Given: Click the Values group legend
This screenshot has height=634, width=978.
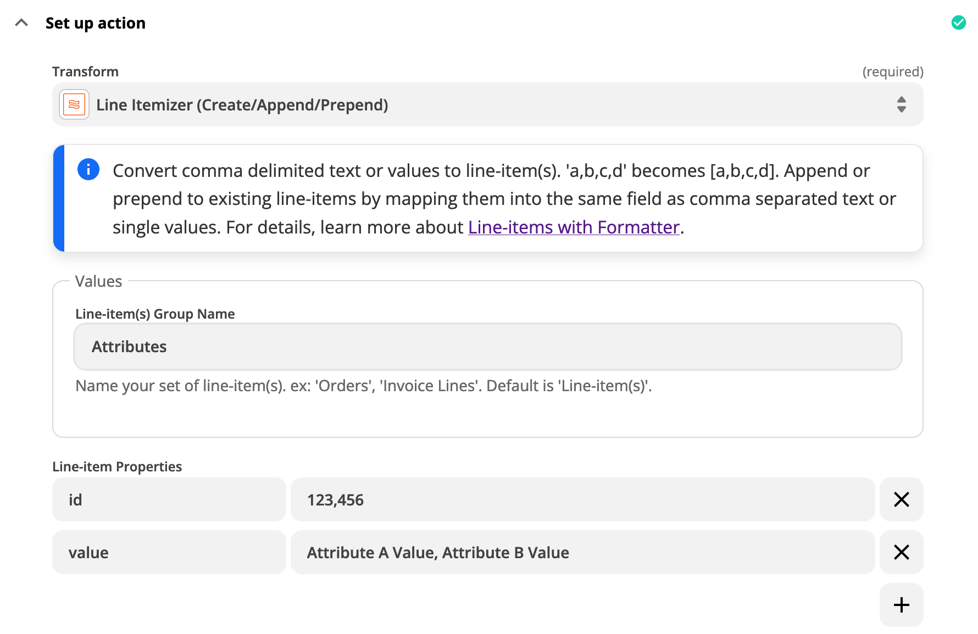Looking at the screenshot, I should click(x=98, y=281).
